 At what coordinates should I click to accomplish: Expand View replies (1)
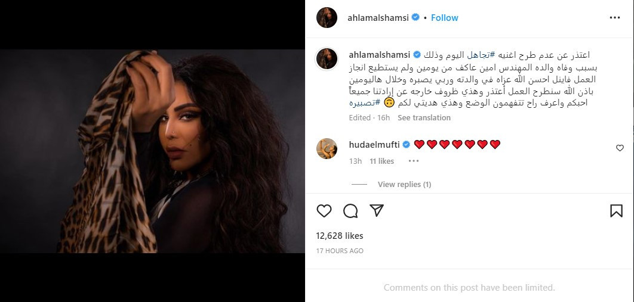(x=404, y=184)
